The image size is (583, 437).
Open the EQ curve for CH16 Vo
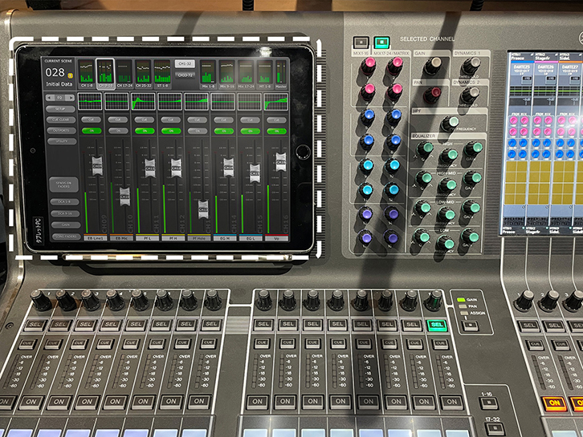(x=275, y=101)
